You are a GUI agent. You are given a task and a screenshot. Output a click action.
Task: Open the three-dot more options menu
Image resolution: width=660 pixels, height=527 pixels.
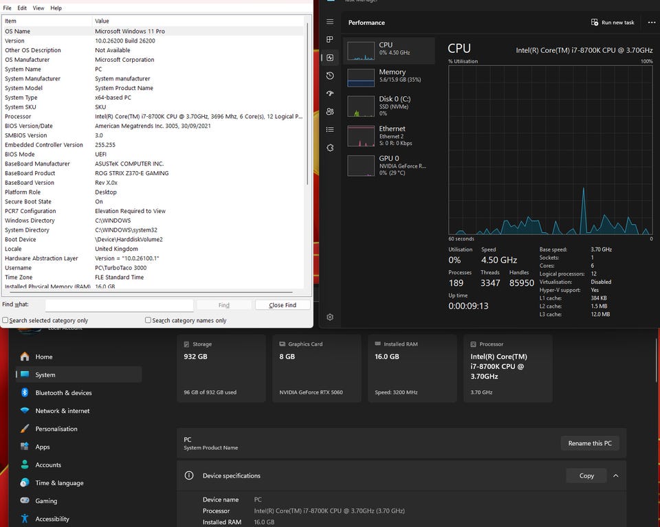pos(652,23)
